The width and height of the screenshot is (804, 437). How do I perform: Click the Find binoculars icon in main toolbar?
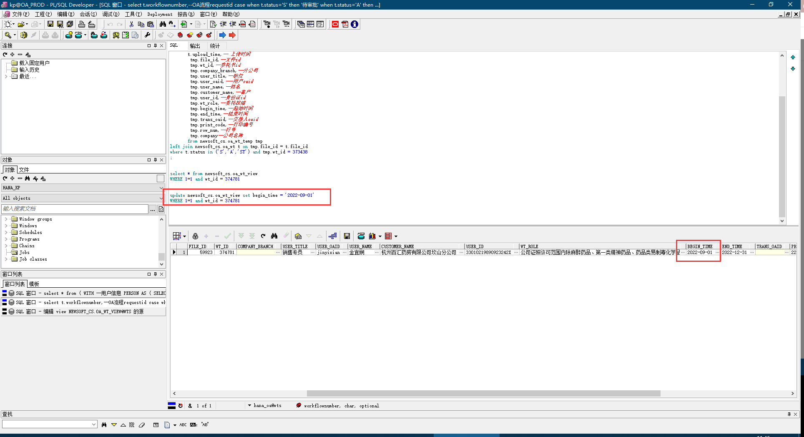tap(163, 24)
